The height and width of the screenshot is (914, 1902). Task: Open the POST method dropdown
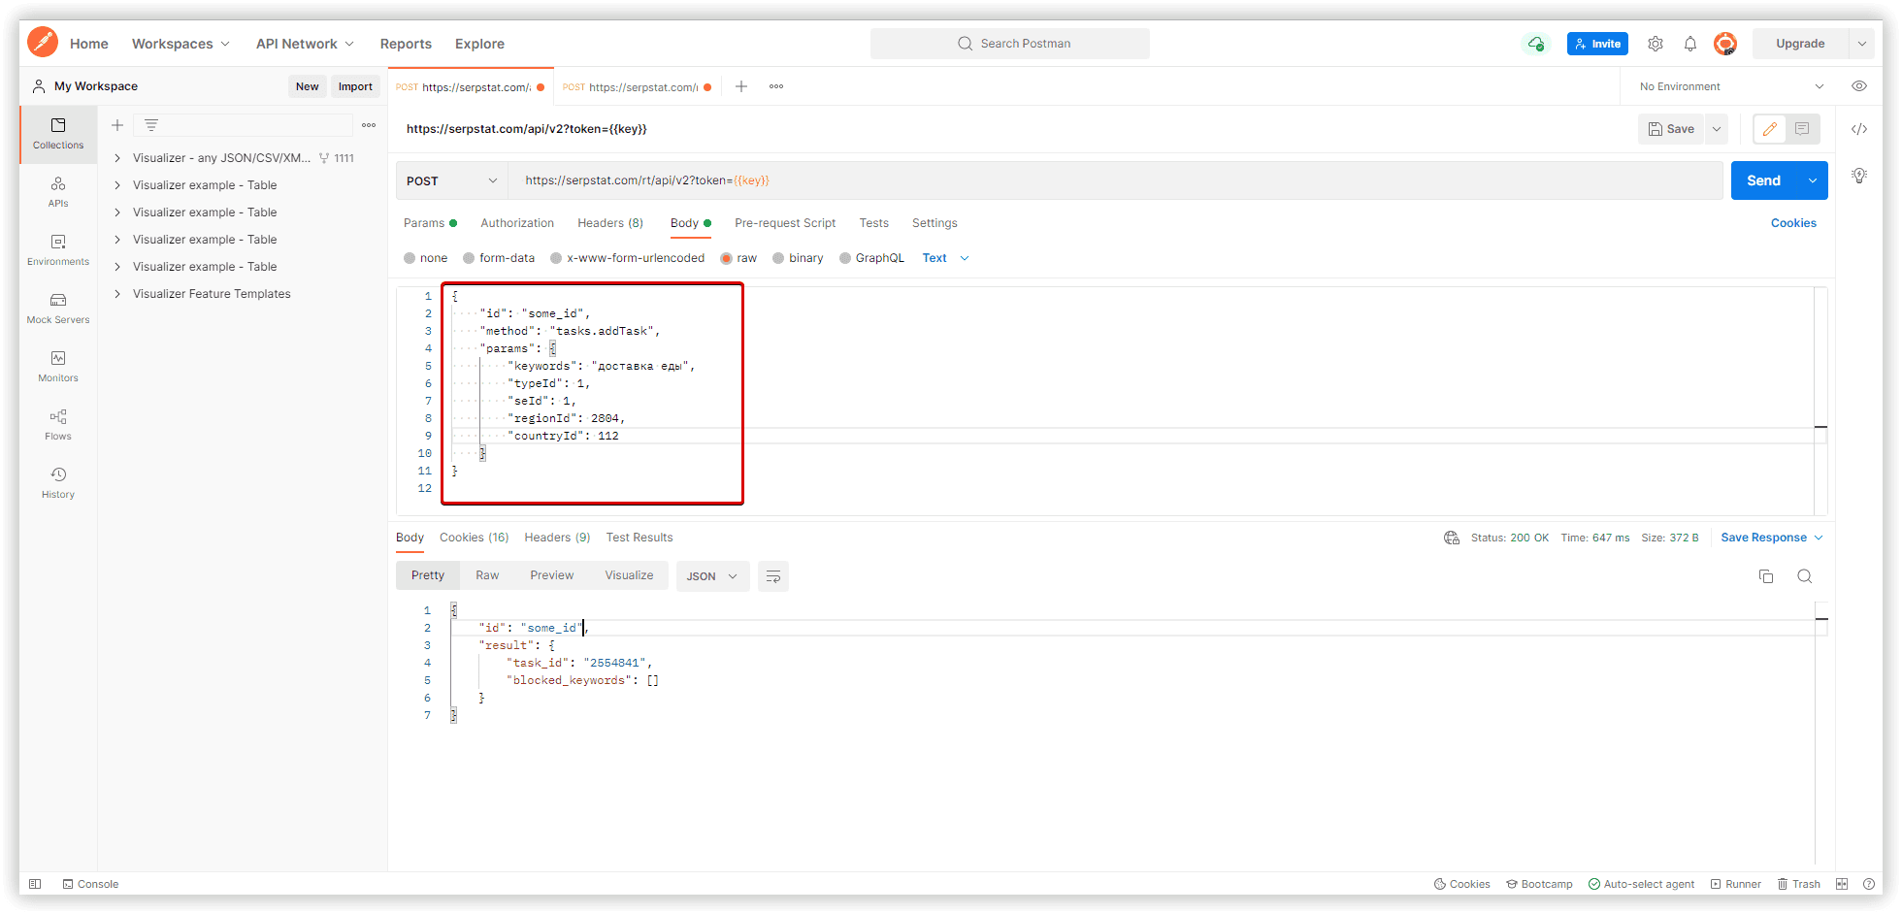(x=451, y=180)
